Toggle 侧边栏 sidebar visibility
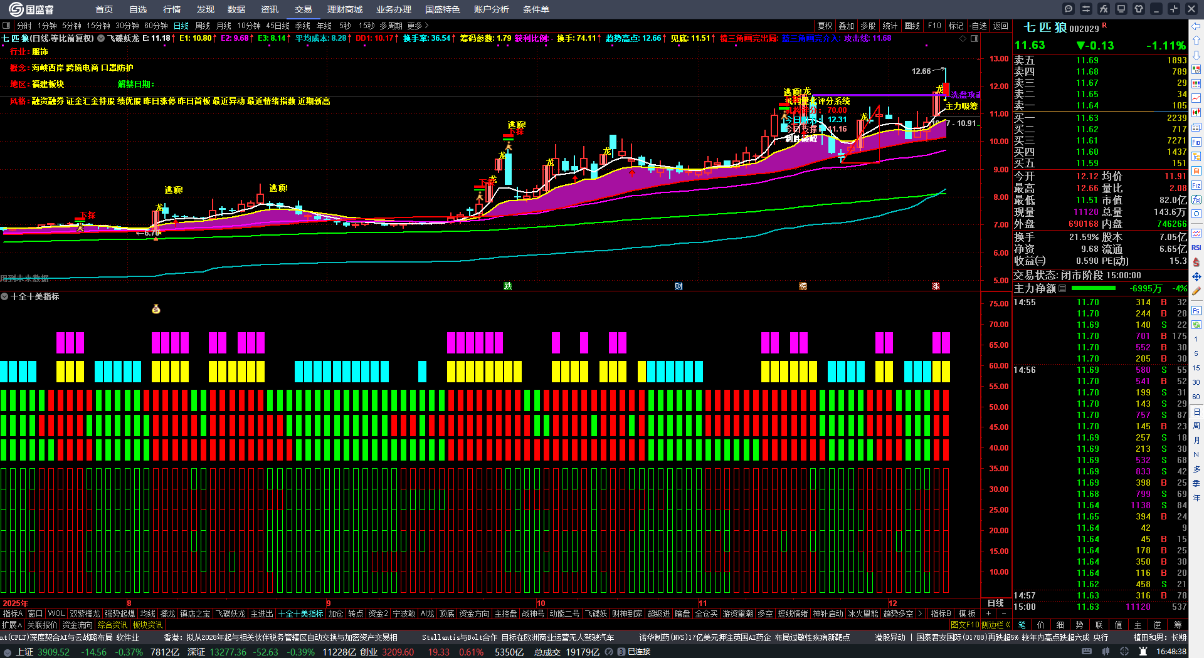Screen dimensions: 1204x658 (x=995, y=625)
